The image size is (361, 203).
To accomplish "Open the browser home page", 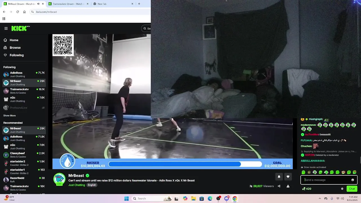I will 25,12.
